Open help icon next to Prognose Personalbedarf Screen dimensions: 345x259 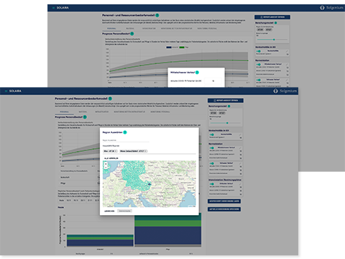click(85, 117)
